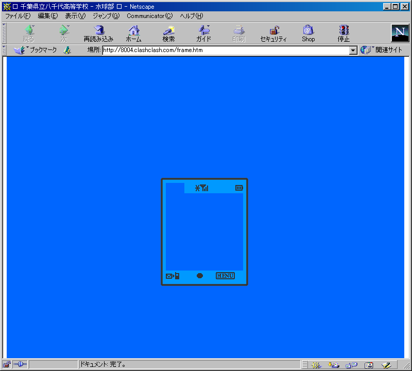Click the mail-to-phone icon on phone screen
Image resolution: width=412 pixels, height=371 pixels.
[173, 276]
